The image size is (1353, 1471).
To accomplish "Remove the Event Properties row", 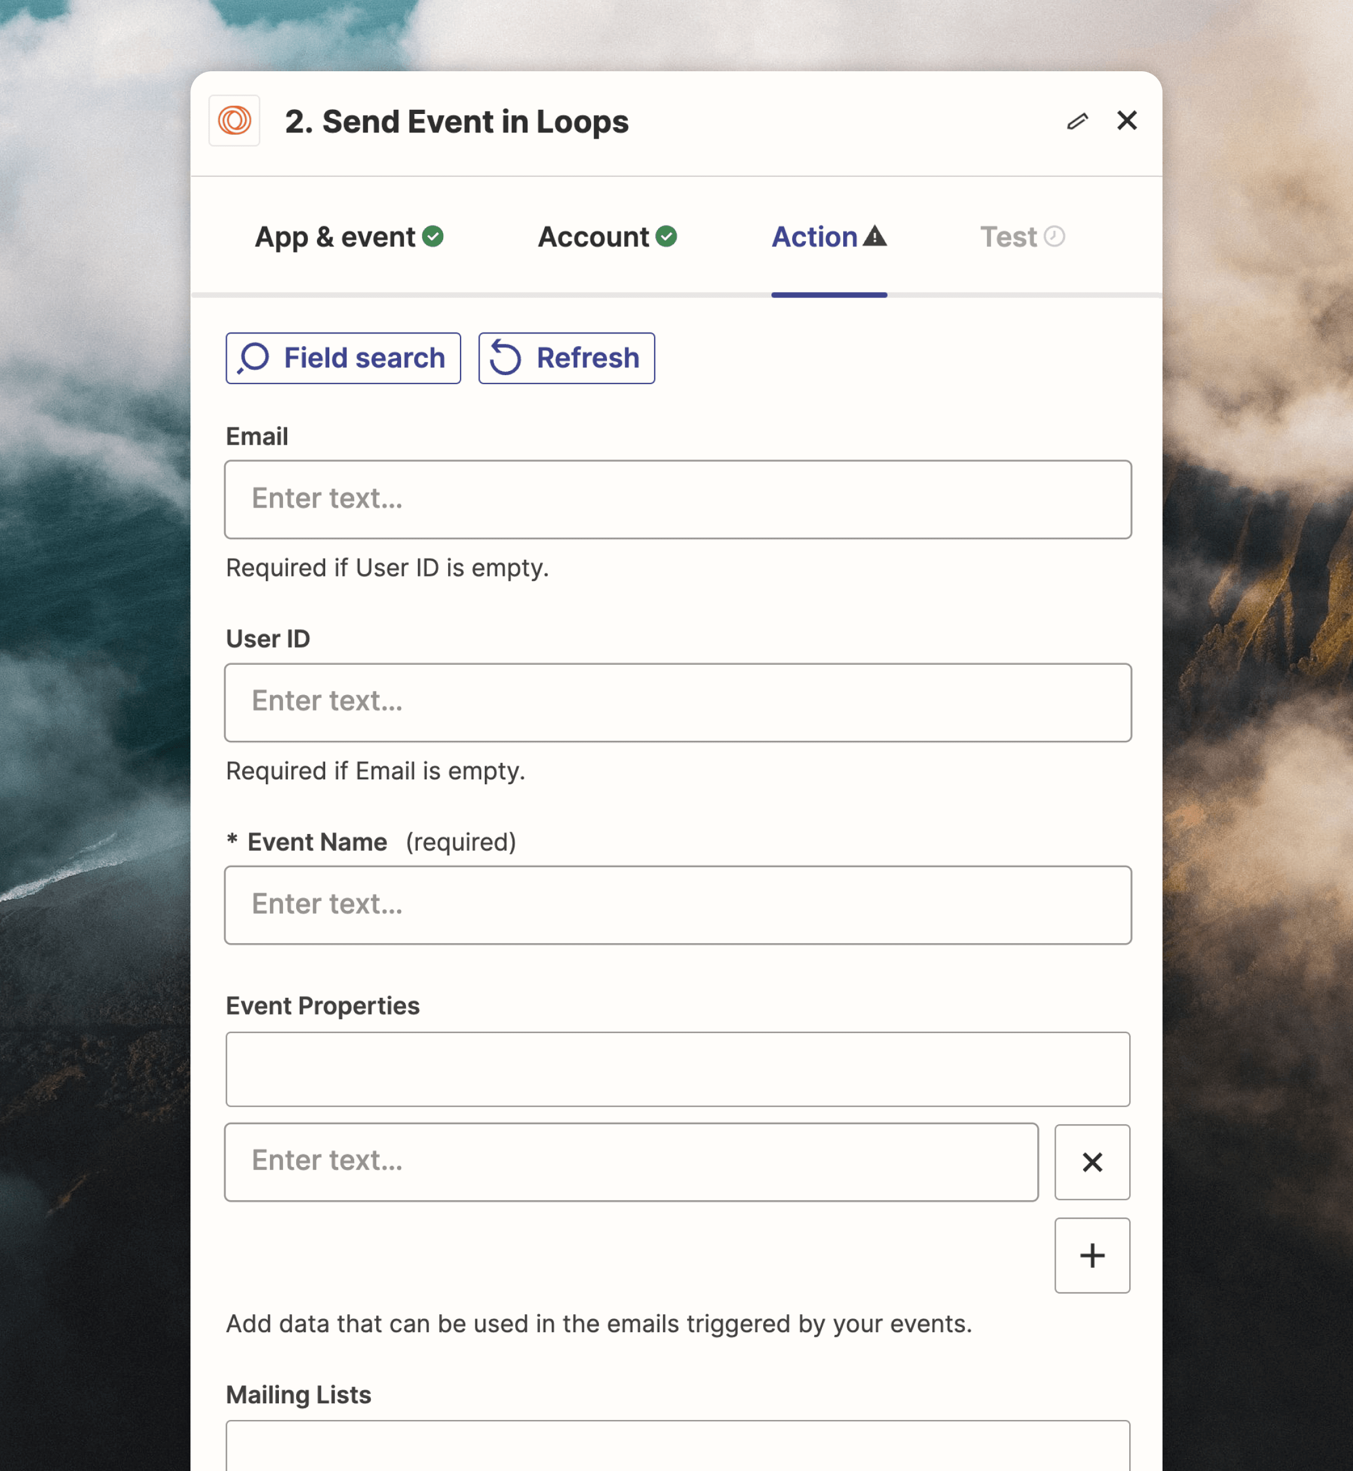I will click(1092, 1162).
